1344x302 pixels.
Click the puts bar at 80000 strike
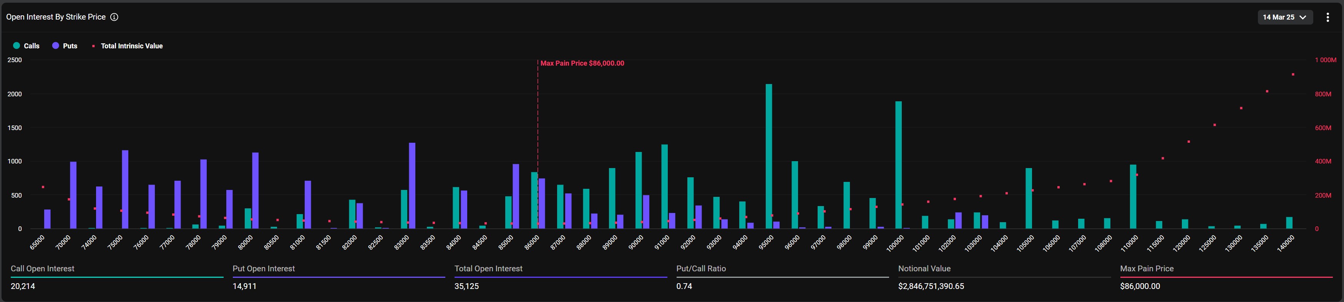pos(256,191)
